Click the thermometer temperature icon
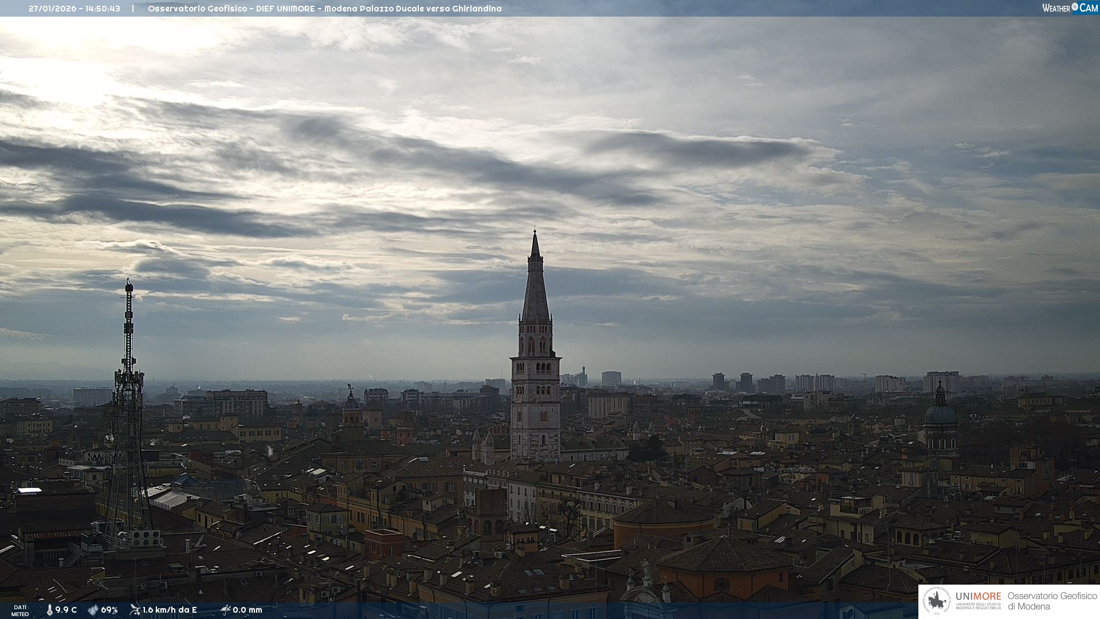 50,610
